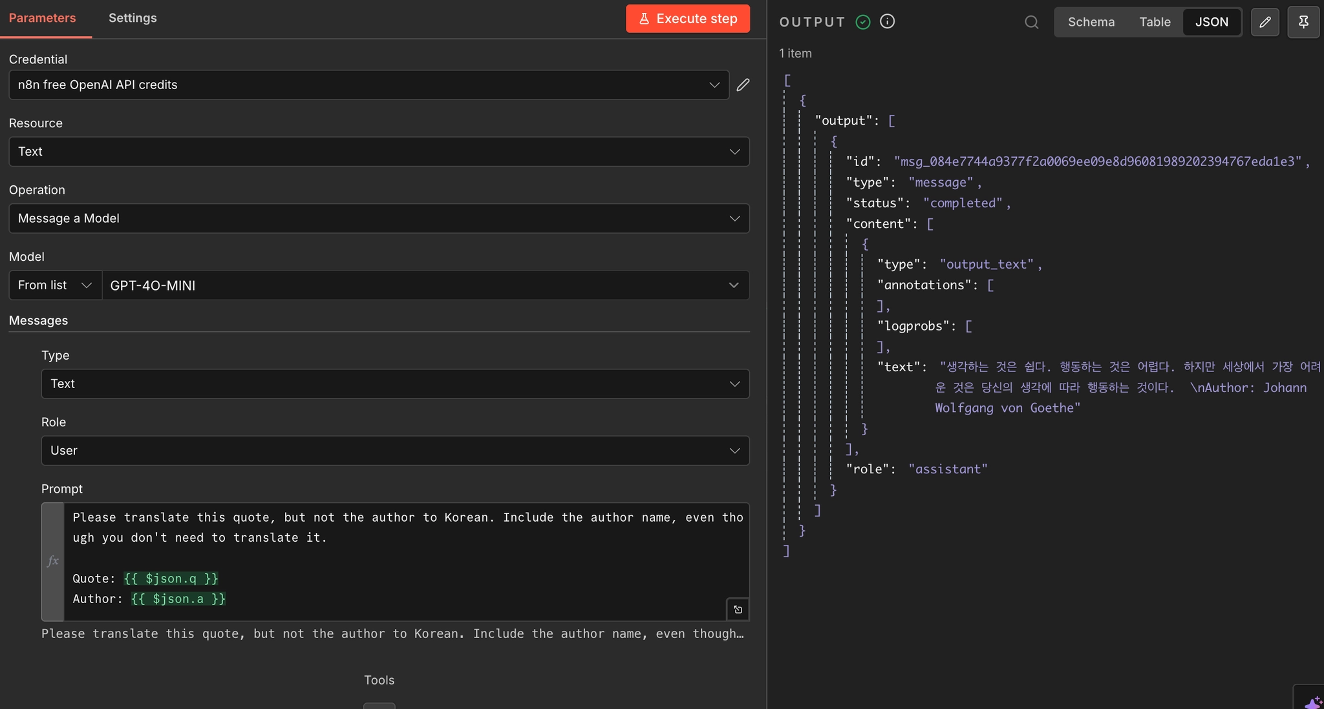Open the Credential dropdown
Image resolution: width=1324 pixels, height=709 pixels.
368,85
